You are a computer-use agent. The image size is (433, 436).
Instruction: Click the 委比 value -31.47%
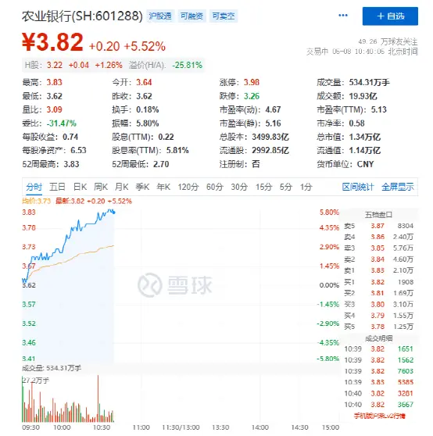(x=61, y=123)
